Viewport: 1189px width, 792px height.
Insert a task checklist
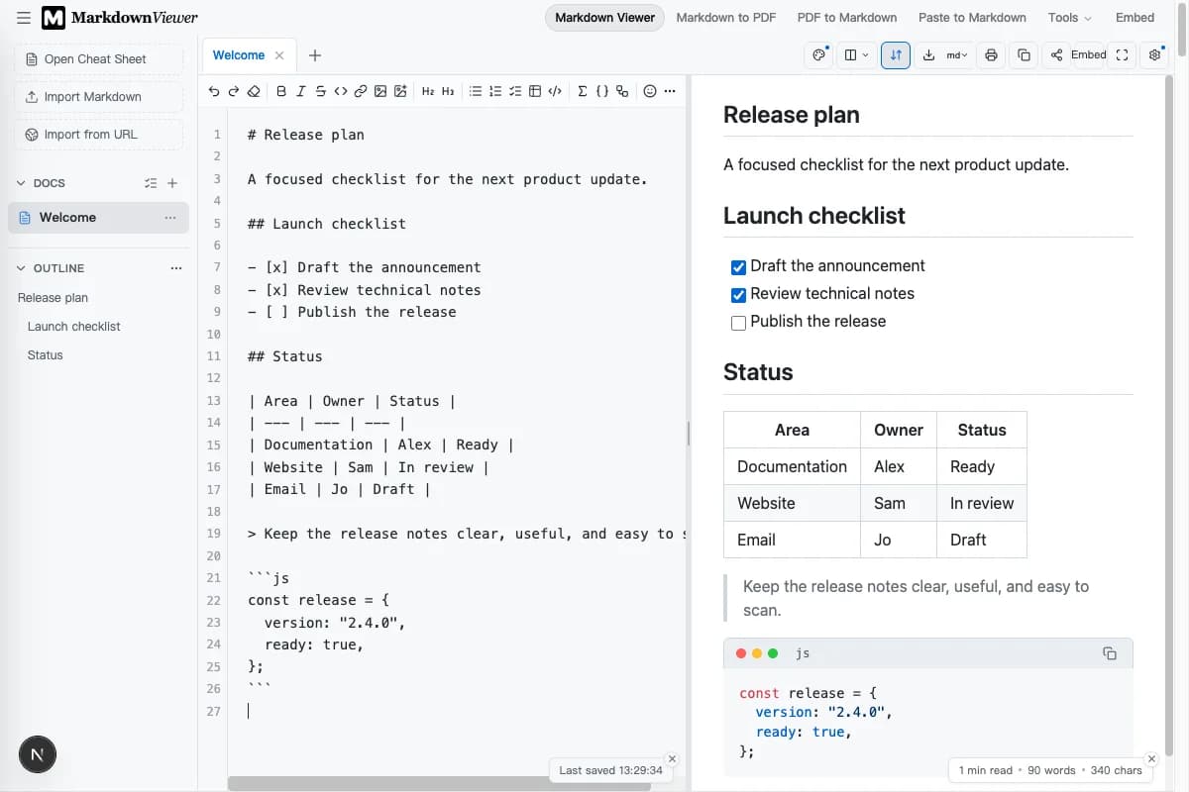click(x=515, y=91)
